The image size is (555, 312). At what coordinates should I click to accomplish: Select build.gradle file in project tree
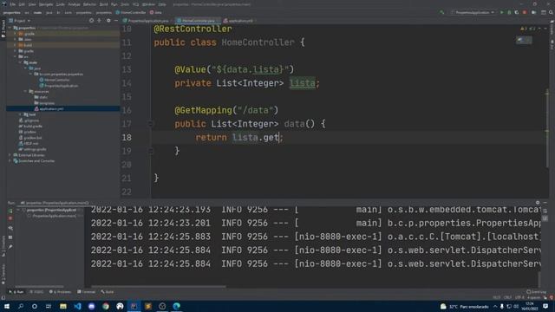(31, 126)
